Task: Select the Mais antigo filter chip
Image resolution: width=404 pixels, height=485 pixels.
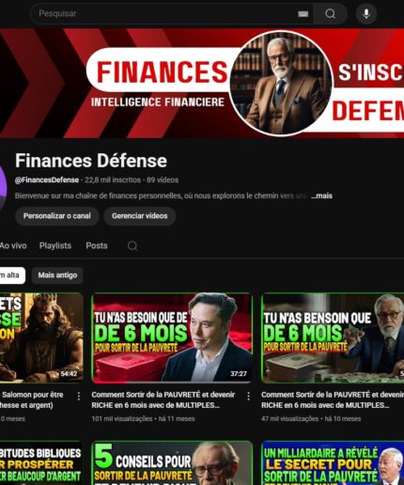Action: click(57, 275)
